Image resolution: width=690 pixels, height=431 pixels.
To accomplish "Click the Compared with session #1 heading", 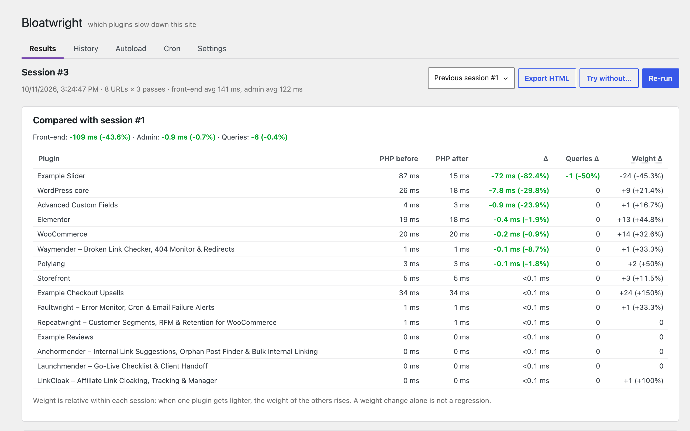I will coord(89,120).
